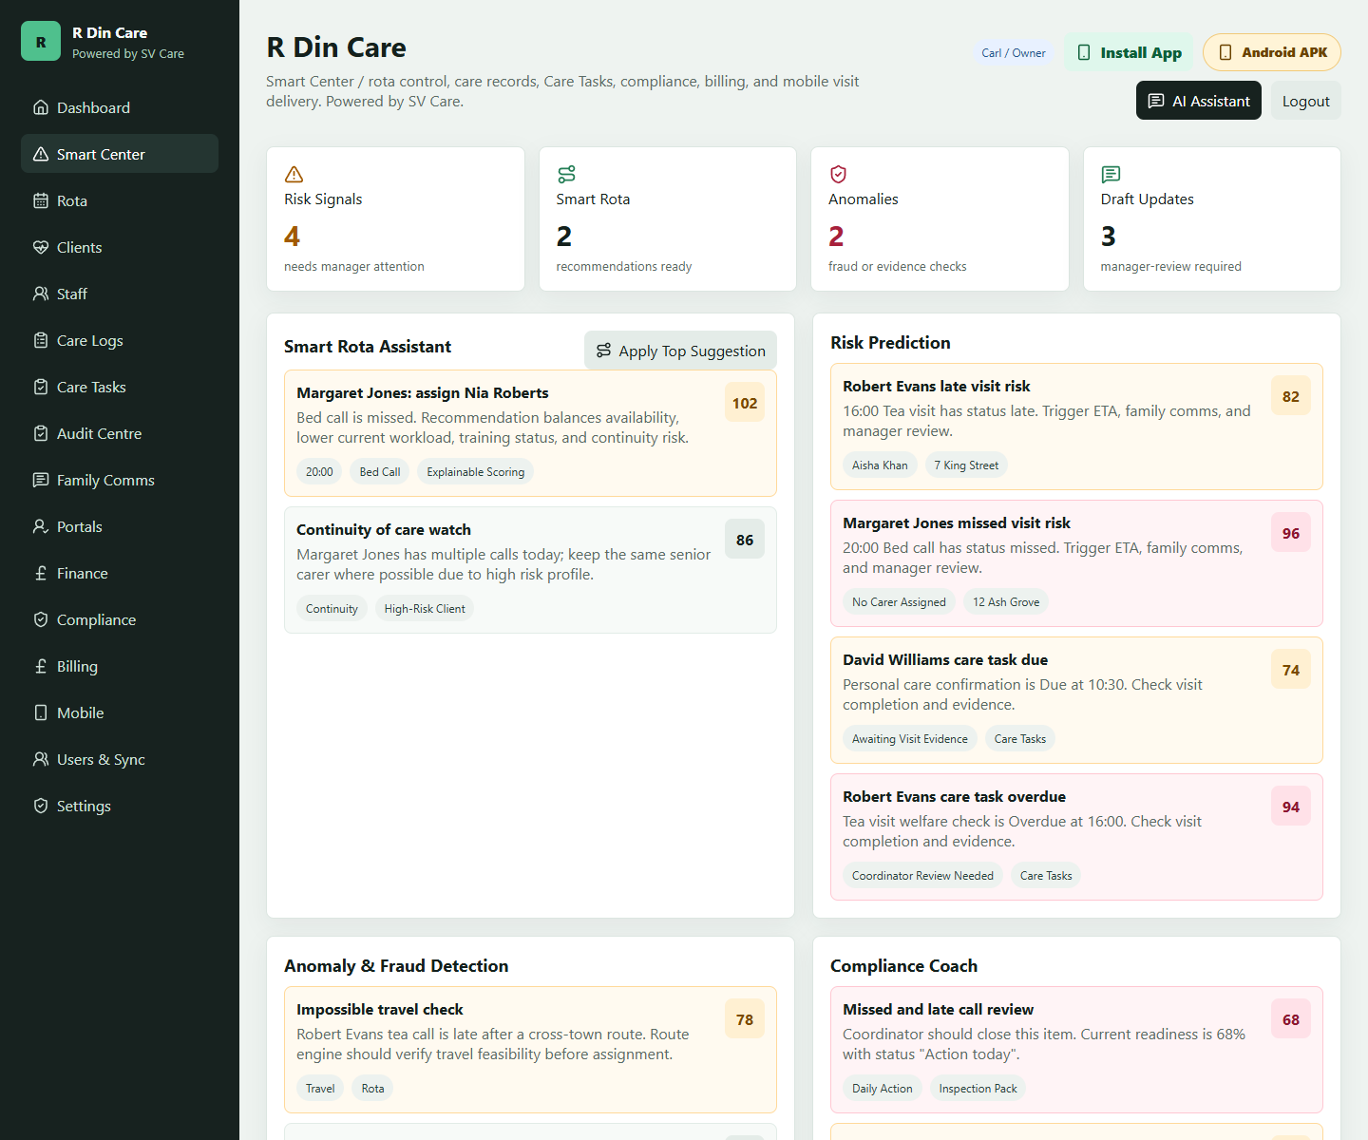The image size is (1368, 1140).
Task: Click the Audit Centre clipboard icon
Action: pos(41,433)
